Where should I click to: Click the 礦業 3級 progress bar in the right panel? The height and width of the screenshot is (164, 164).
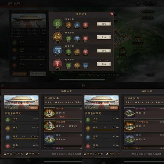tap(105, 130)
